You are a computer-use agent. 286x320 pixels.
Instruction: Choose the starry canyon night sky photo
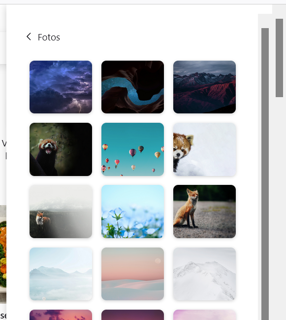[132, 87]
